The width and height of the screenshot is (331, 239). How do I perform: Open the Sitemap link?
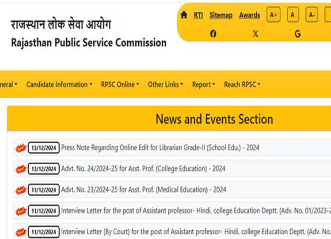[221, 15]
